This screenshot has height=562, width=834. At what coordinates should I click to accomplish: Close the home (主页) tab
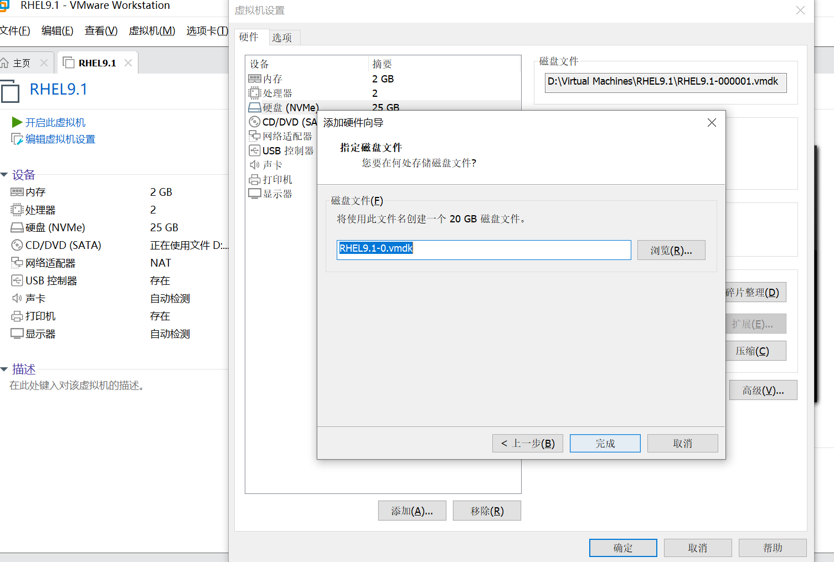click(x=44, y=63)
